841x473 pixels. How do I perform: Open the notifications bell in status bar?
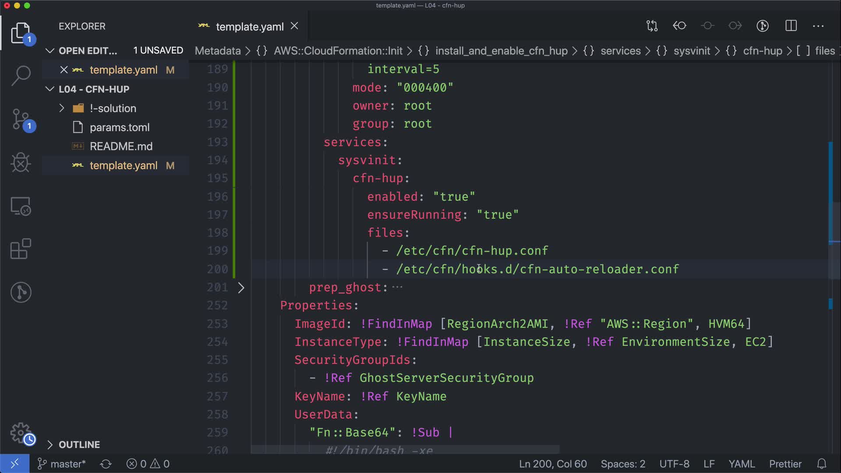[x=822, y=464]
